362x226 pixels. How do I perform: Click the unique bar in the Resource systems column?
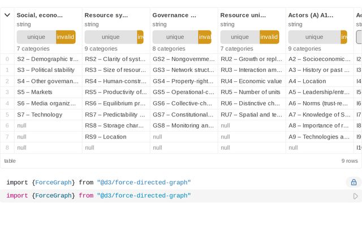pos(110,37)
